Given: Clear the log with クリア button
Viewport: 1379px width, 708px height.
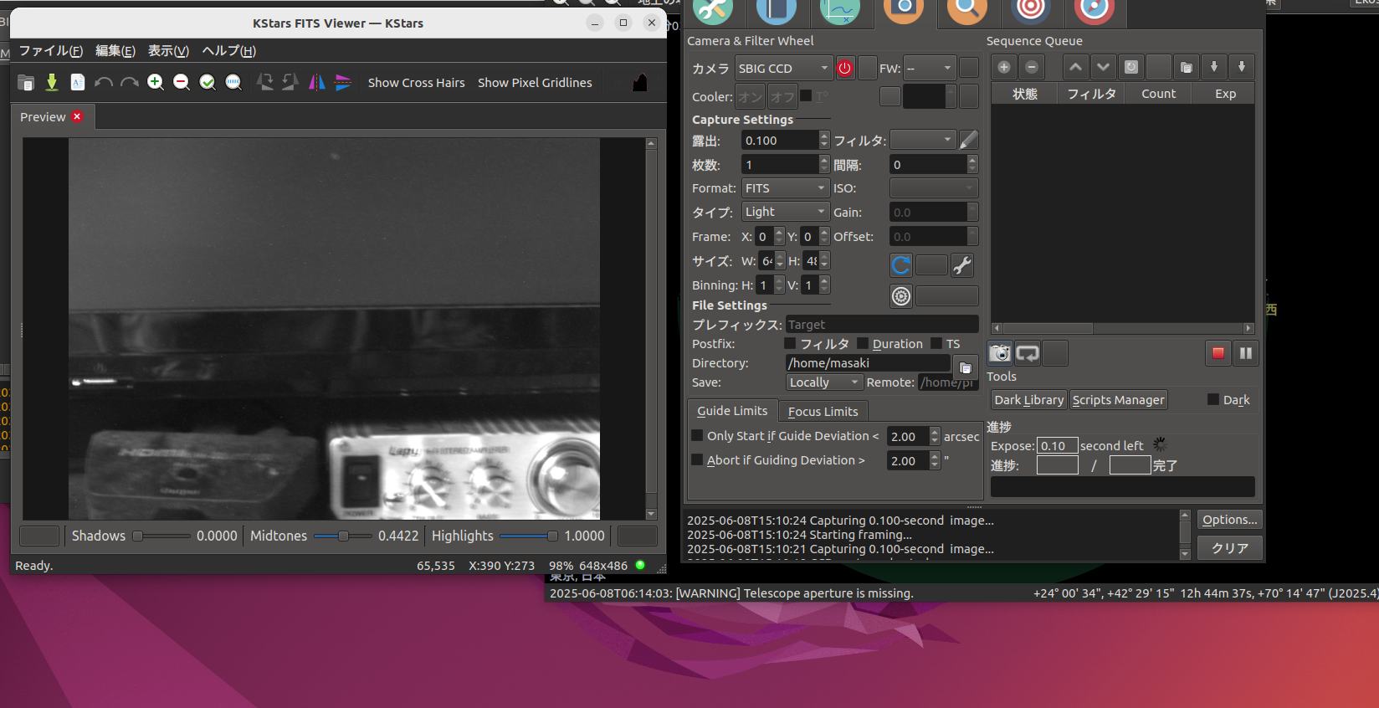Looking at the screenshot, I should tap(1229, 547).
